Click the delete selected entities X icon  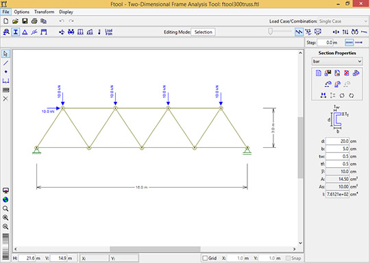point(5,99)
